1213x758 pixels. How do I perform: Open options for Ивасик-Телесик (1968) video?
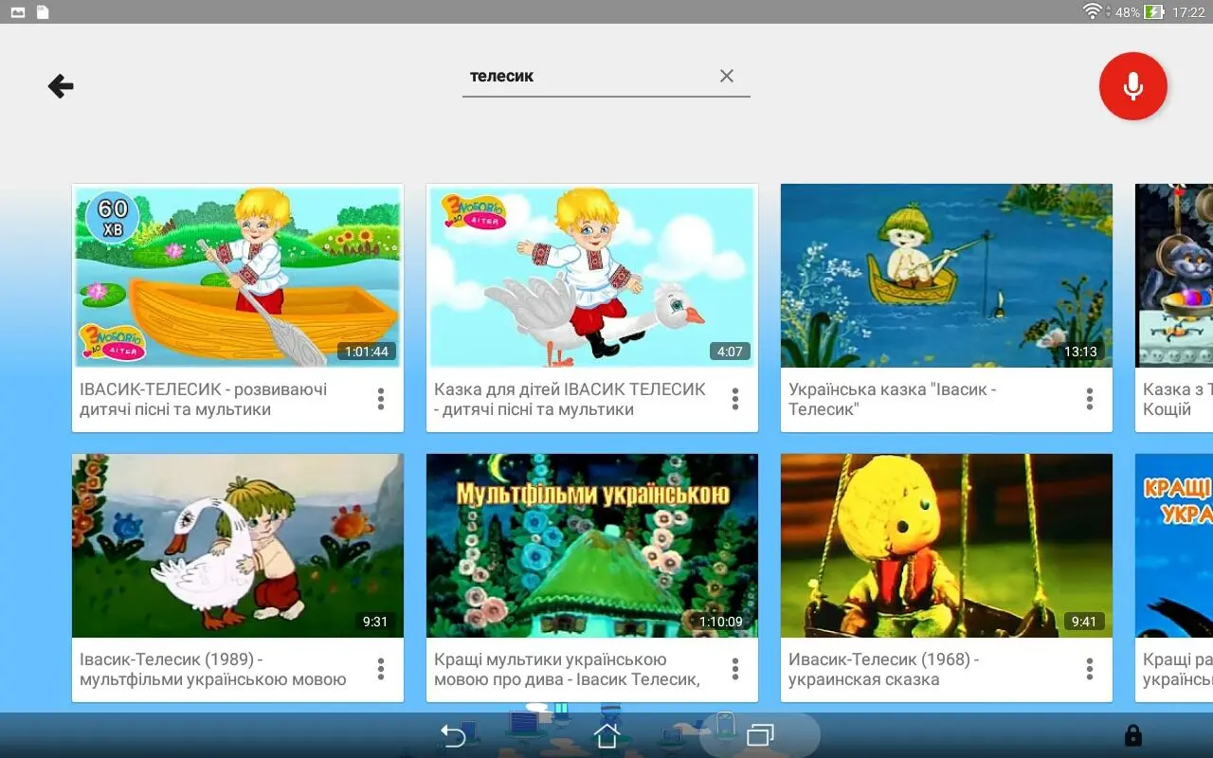click(1090, 669)
